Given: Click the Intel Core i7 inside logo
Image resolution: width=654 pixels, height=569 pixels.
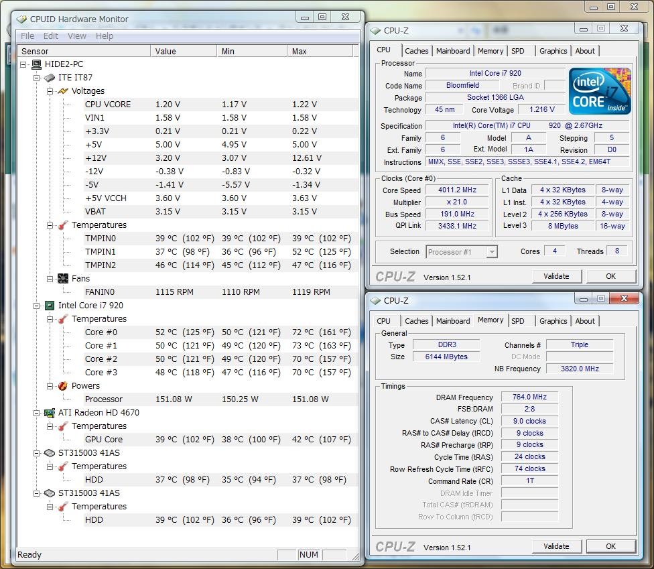Looking at the screenshot, I should pyautogui.click(x=600, y=91).
